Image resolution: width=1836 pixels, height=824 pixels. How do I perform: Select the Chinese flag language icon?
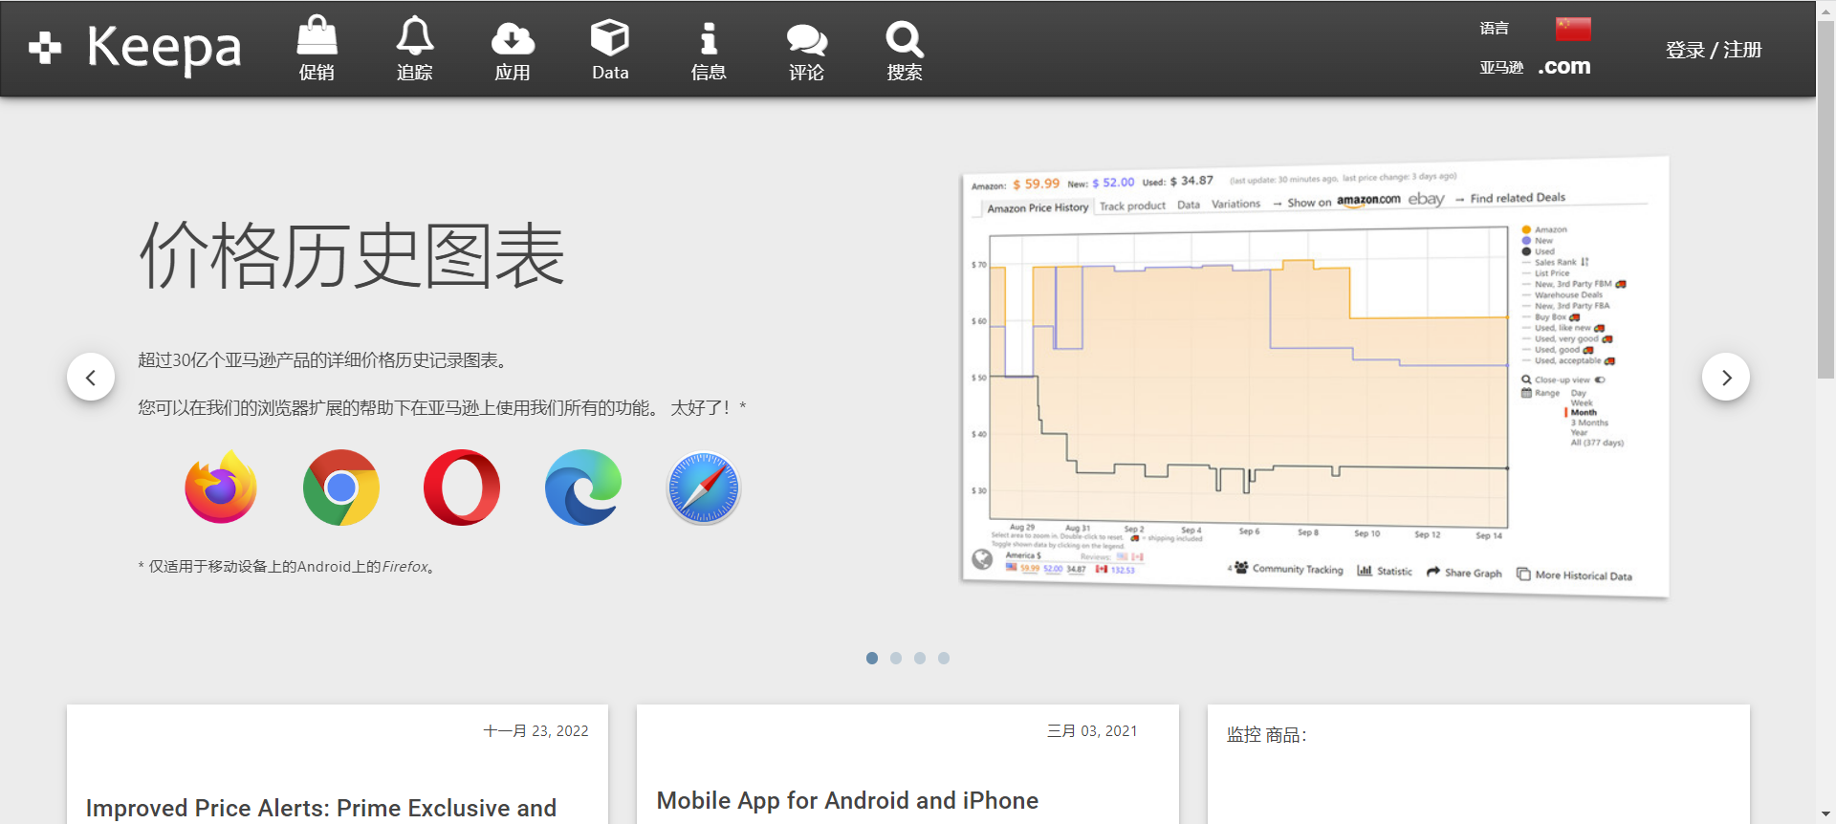pyautogui.click(x=1573, y=29)
